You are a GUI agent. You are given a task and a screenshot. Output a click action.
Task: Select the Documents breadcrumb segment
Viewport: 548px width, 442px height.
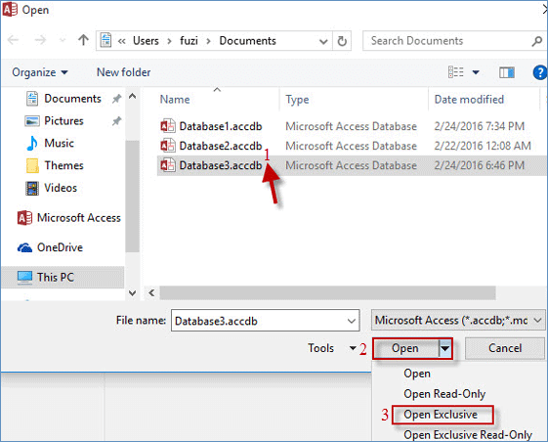click(247, 41)
